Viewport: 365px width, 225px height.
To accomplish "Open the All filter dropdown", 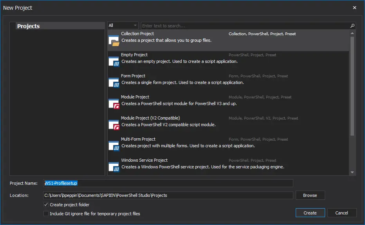I will pyautogui.click(x=123, y=25).
